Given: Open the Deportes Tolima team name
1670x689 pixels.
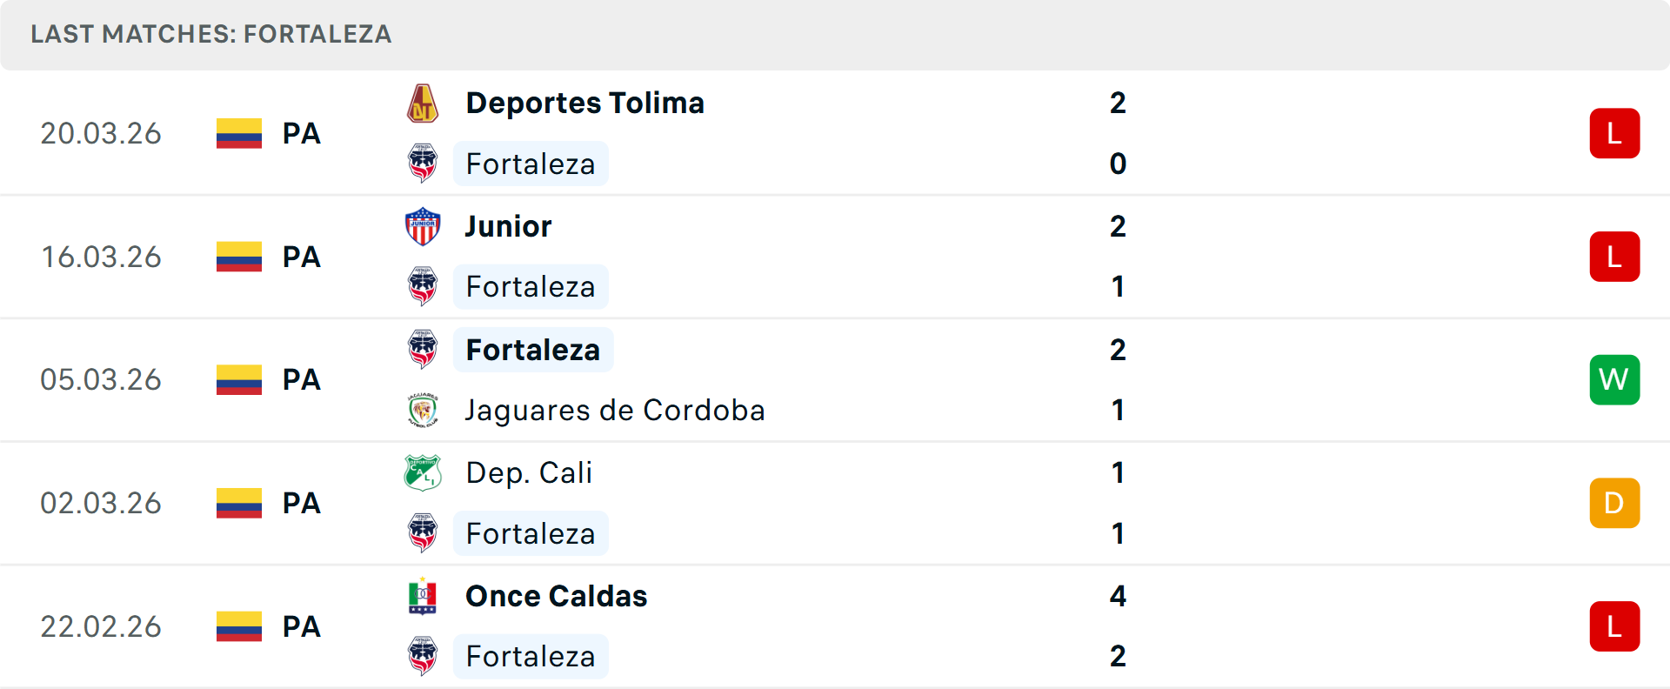Looking at the screenshot, I should coord(584,104).
